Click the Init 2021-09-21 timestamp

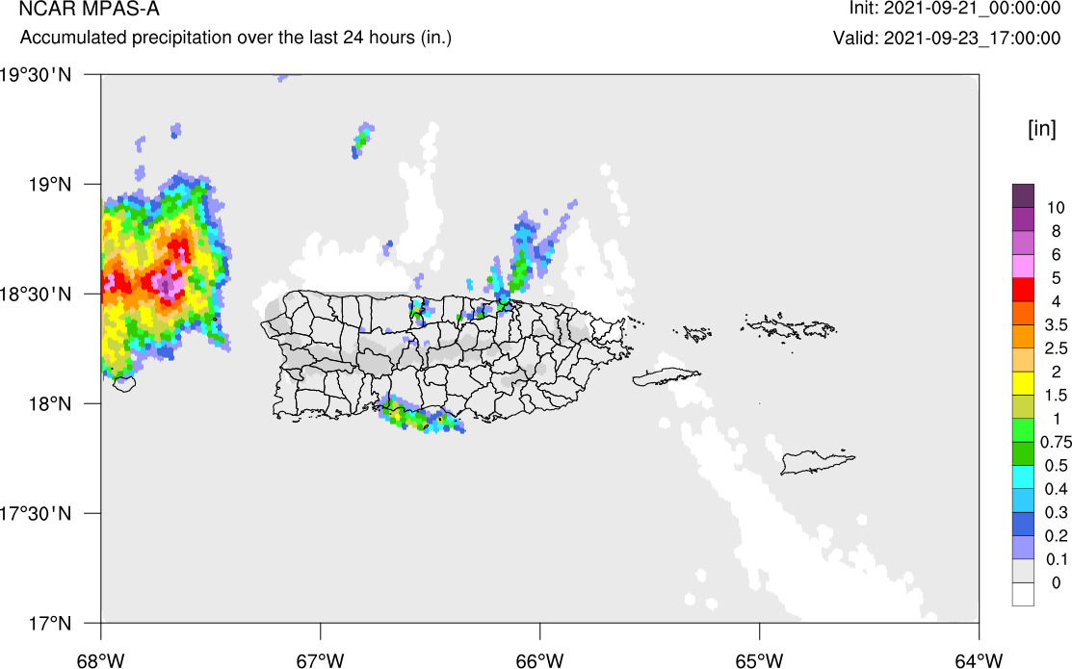tap(954, 9)
